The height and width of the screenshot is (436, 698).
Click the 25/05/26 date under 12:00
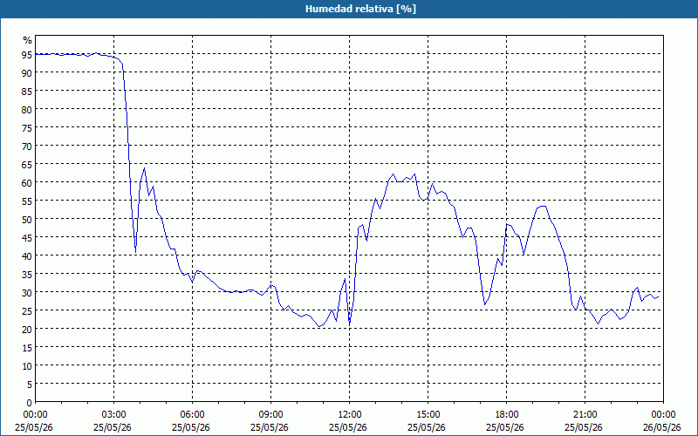point(348,427)
